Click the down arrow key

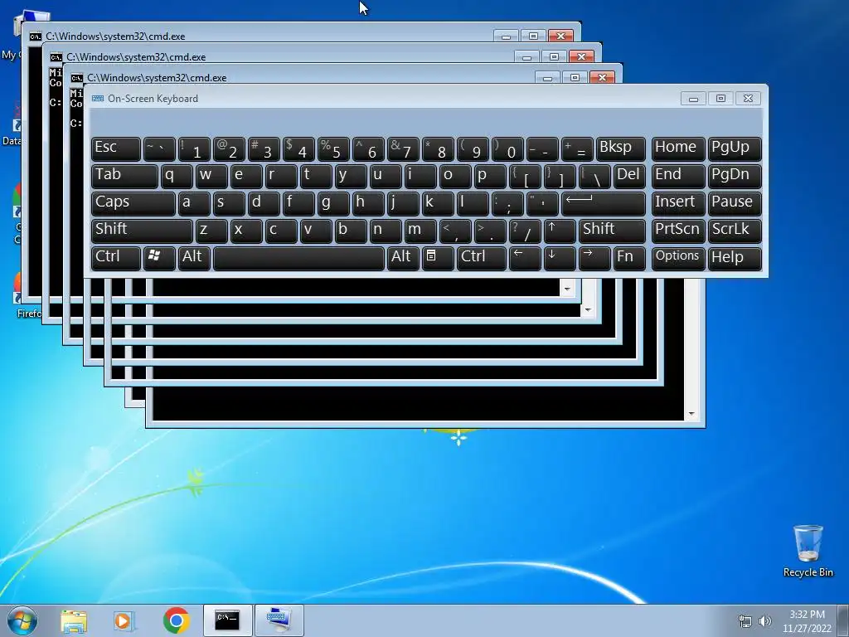[x=560, y=258]
